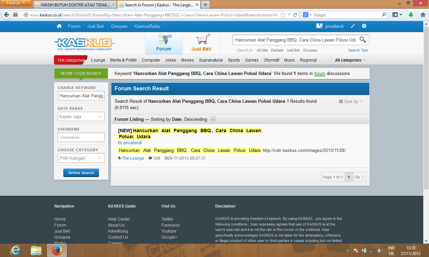Select Berita & Politik category
429x257 pixels.
[x=124, y=60]
